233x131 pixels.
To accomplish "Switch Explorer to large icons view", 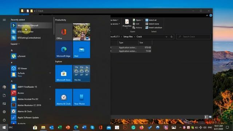I will coord(210,117).
